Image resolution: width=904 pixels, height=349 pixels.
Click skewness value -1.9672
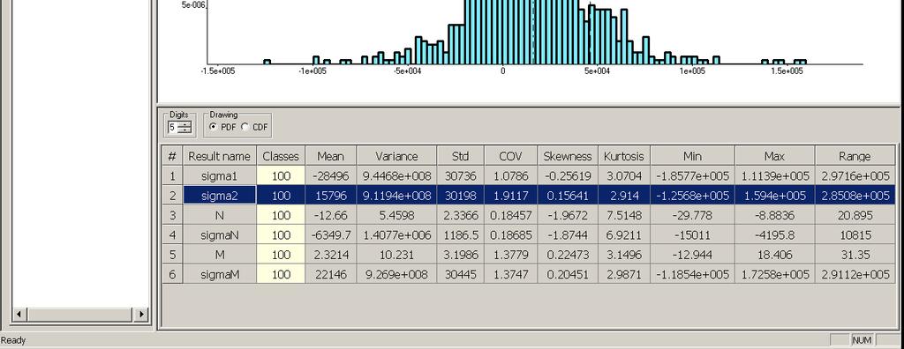click(x=568, y=215)
